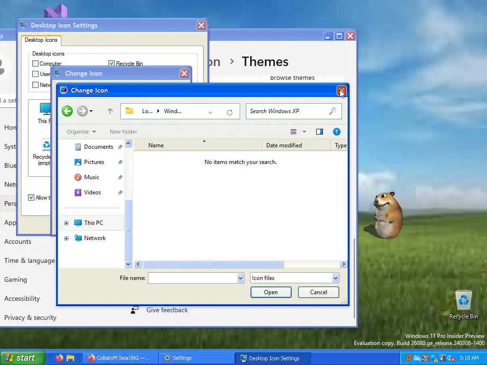Open File name dropdown arrow
The image size is (487, 365).
tap(240, 278)
